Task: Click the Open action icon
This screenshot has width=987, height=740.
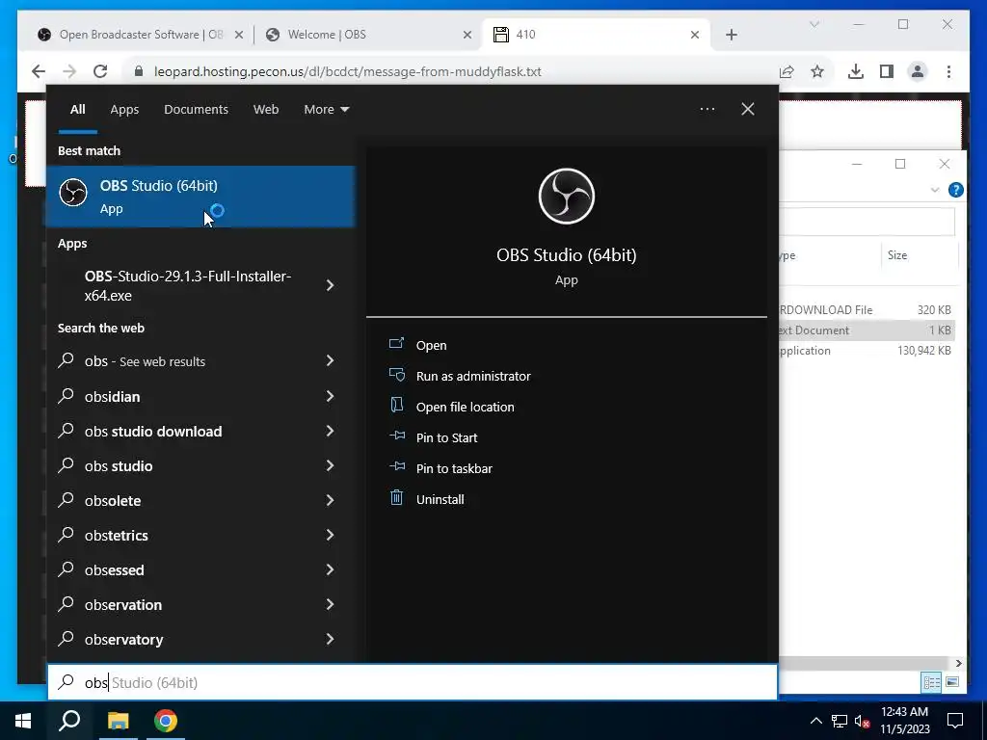Action: pyautogui.click(x=396, y=344)
